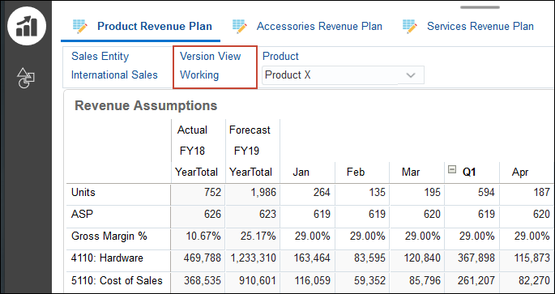Click the Product Revenue Plan grid icon

point(80,27)
